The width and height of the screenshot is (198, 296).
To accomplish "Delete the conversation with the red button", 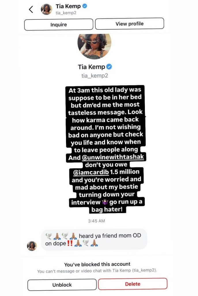I will [x=133, y=284].
